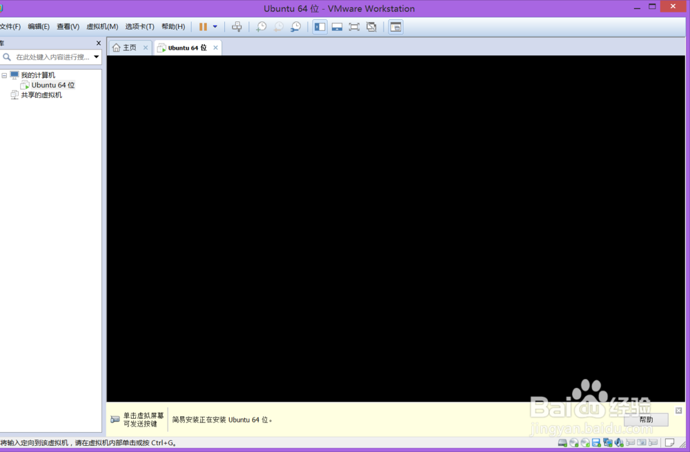Image resolution: width=690 pixels, height=452 pixels.
Task: Open the 帮助(H) menu
Action: click(x=173, y=27)
